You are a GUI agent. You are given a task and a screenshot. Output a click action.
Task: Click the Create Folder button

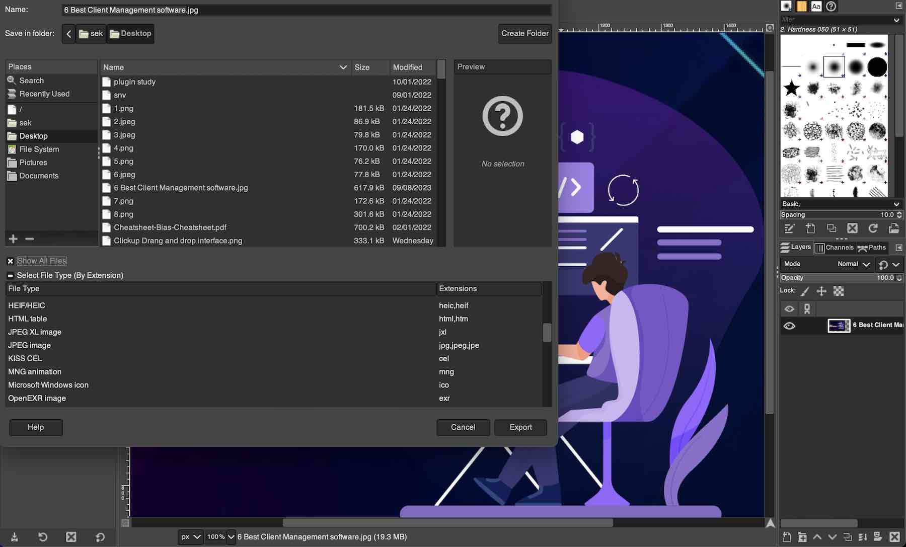click(x=524, y=34)
